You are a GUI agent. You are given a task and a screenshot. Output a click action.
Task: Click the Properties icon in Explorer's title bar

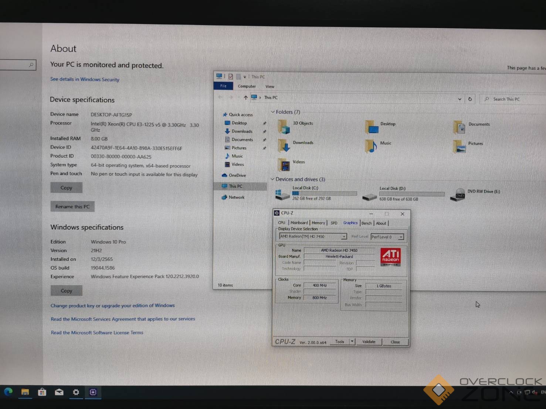click(x=231, y=76)
